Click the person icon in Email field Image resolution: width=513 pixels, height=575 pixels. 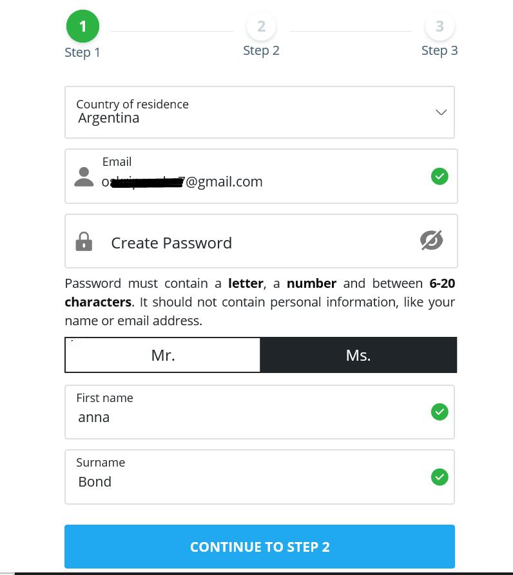(x=84, y=177)
